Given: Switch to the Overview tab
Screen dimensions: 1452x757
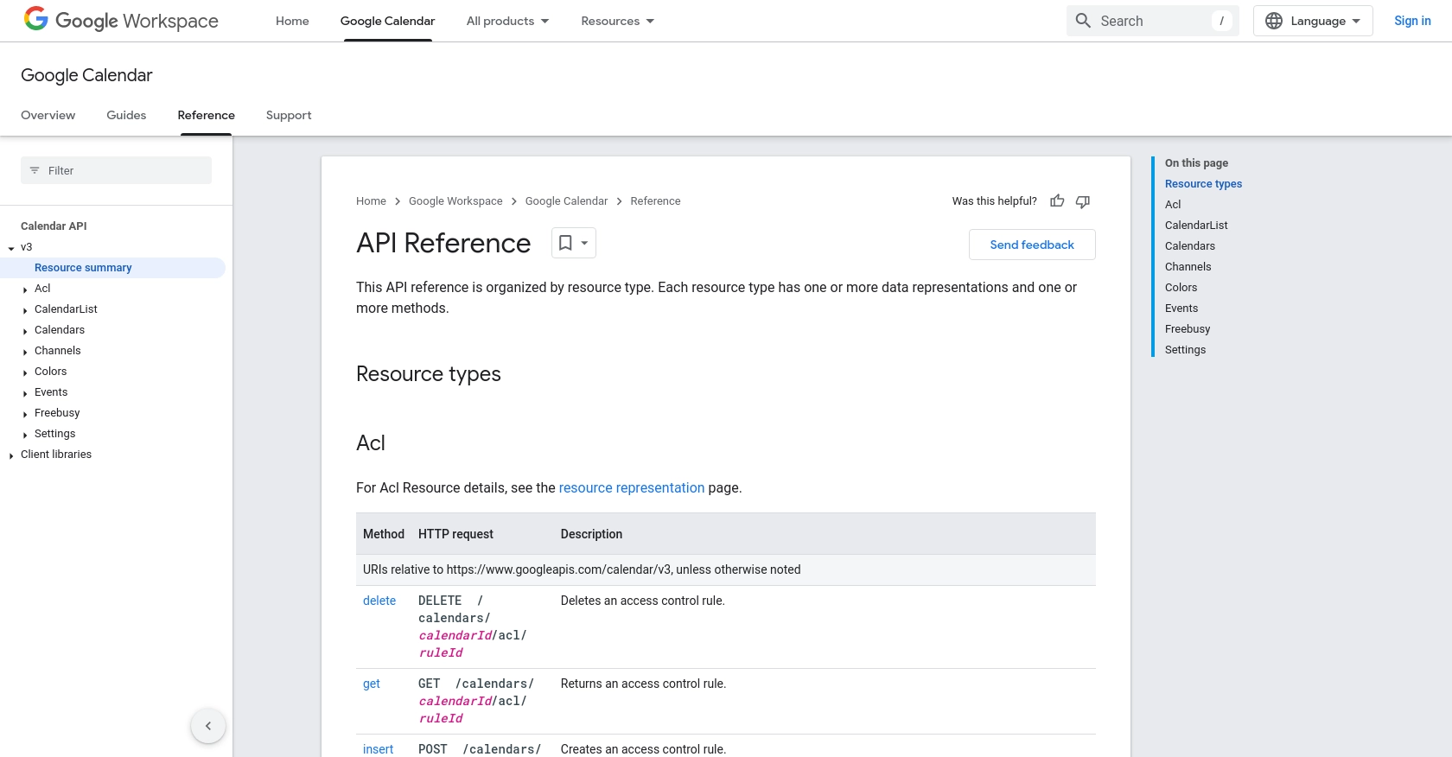Looking at the screenshot, I should tap(48, 115).
